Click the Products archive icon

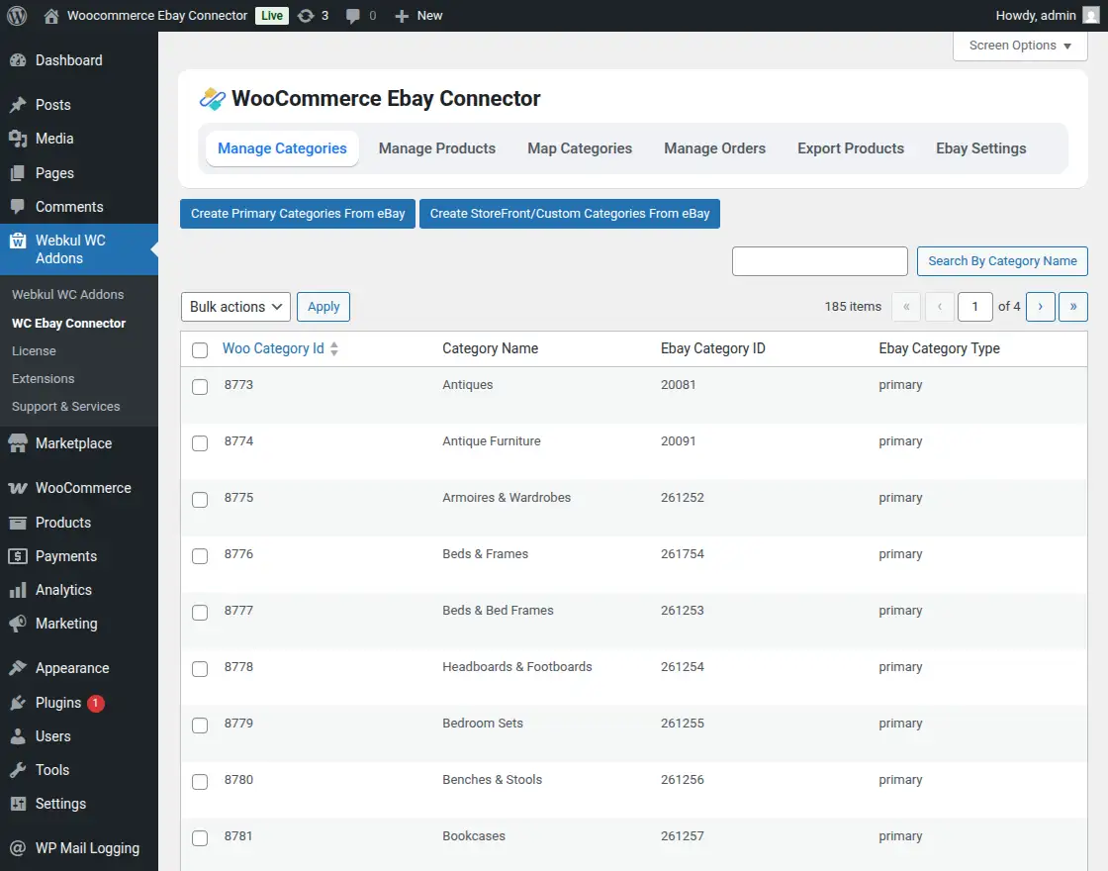coord(18,523)
